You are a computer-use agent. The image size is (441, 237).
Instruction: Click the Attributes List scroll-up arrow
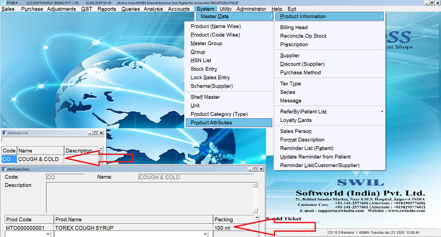[101, 148]
